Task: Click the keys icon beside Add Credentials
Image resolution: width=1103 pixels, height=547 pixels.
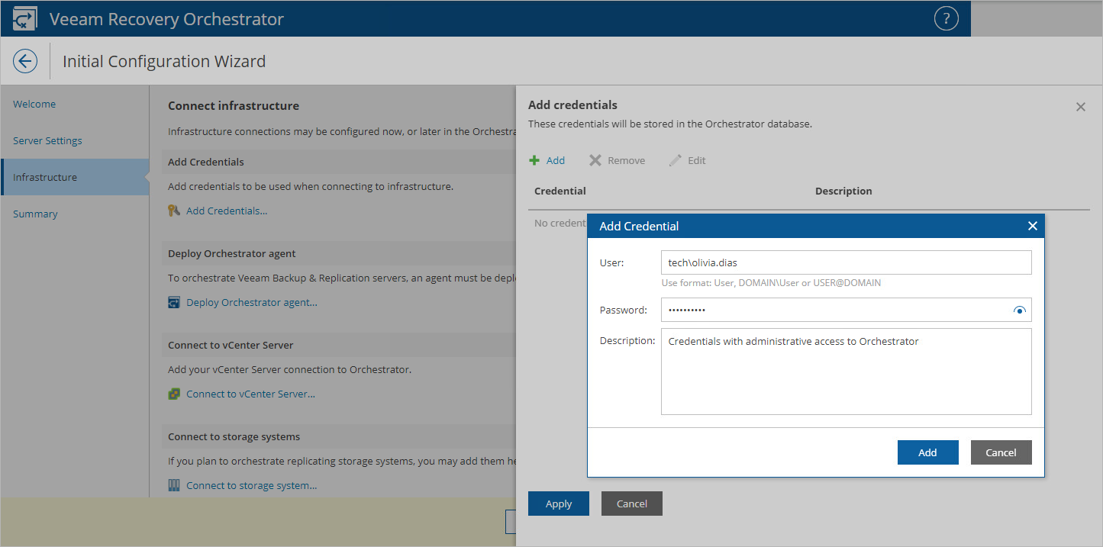Action: (174, 211)
